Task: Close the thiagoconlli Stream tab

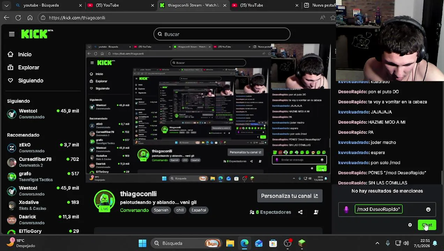Action: point(225,5)
